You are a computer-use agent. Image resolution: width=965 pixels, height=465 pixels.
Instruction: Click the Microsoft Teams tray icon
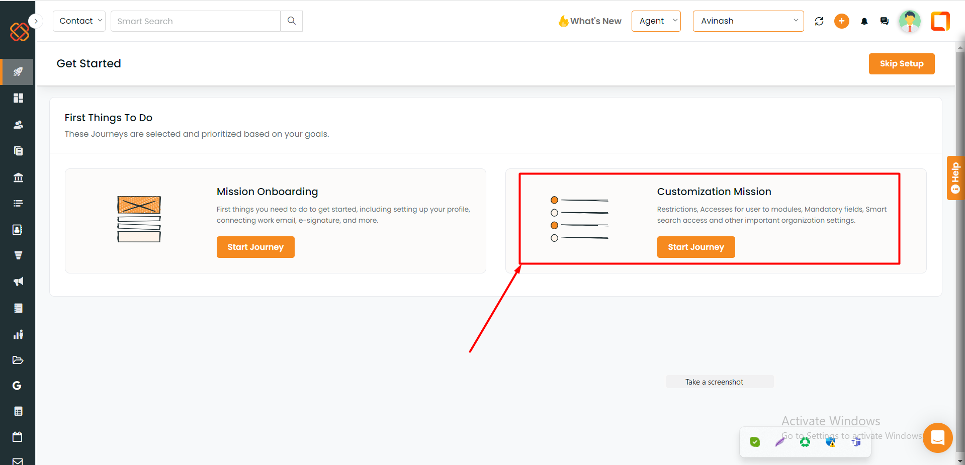(856, 442)
